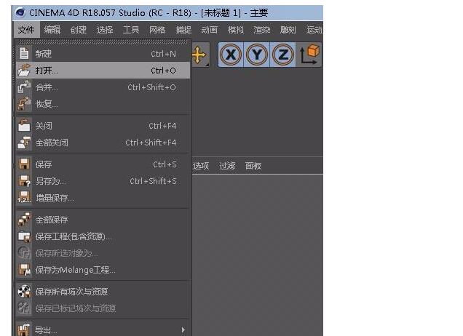Choose 保存 menu entry
This screenshot has height=336, width=463.
click(x=103, y=164)
